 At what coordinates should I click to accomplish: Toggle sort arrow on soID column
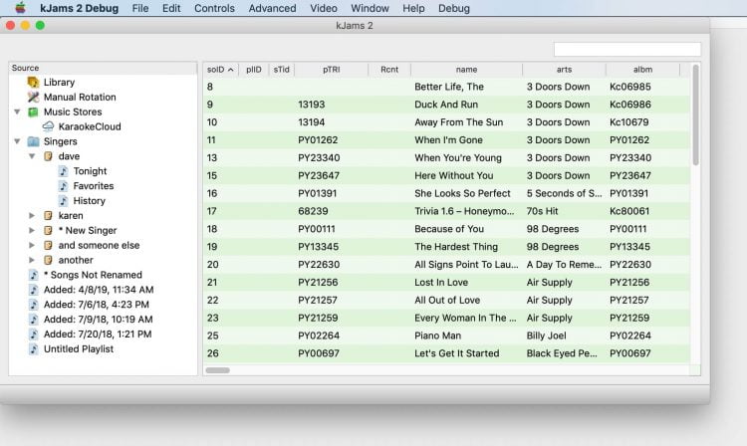pyautogui.click(x=231, y=70)
